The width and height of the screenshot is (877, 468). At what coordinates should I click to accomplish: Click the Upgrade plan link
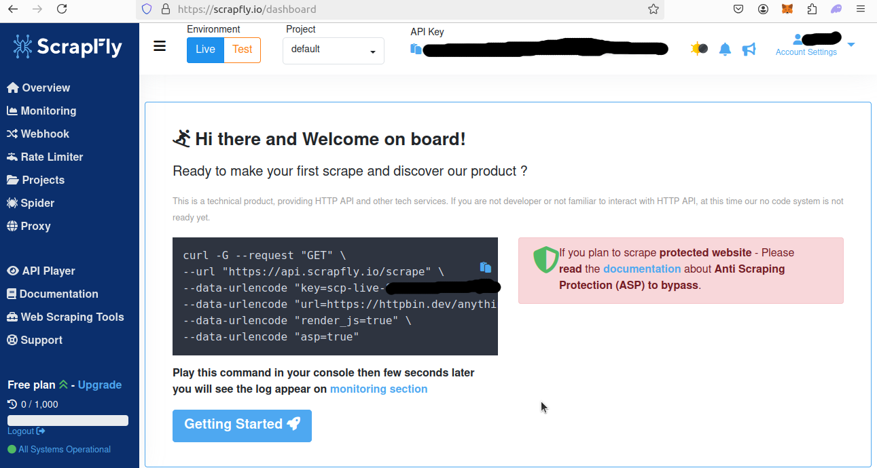pos(100,385)
